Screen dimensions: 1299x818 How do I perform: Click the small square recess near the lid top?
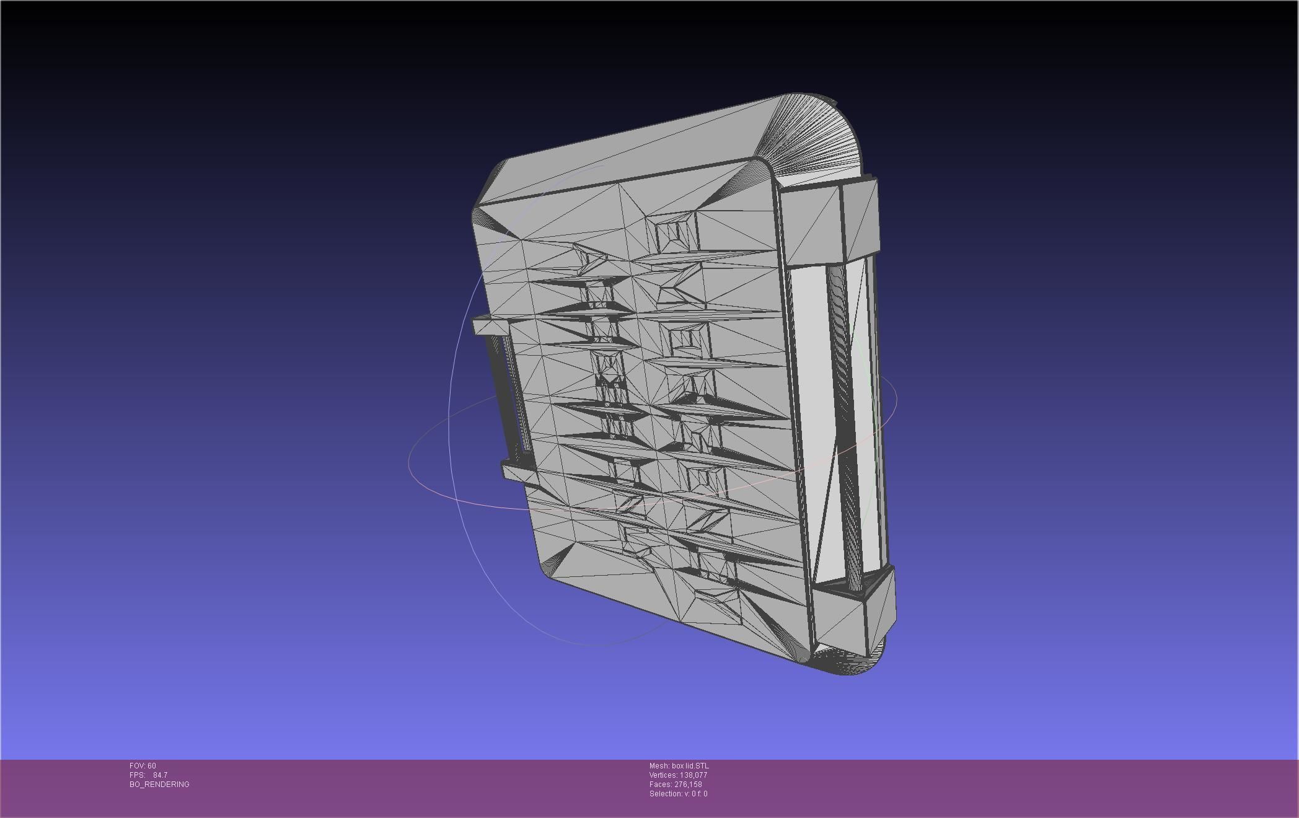click(x=674, y=233)
